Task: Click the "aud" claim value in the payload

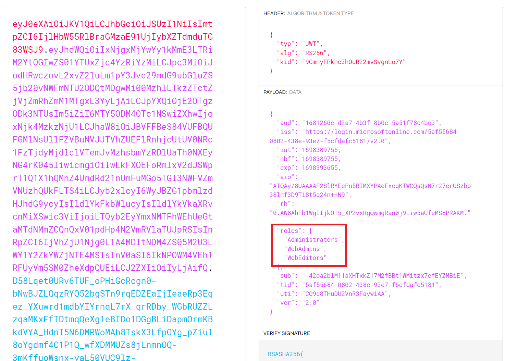Action: tap(371, 123)
